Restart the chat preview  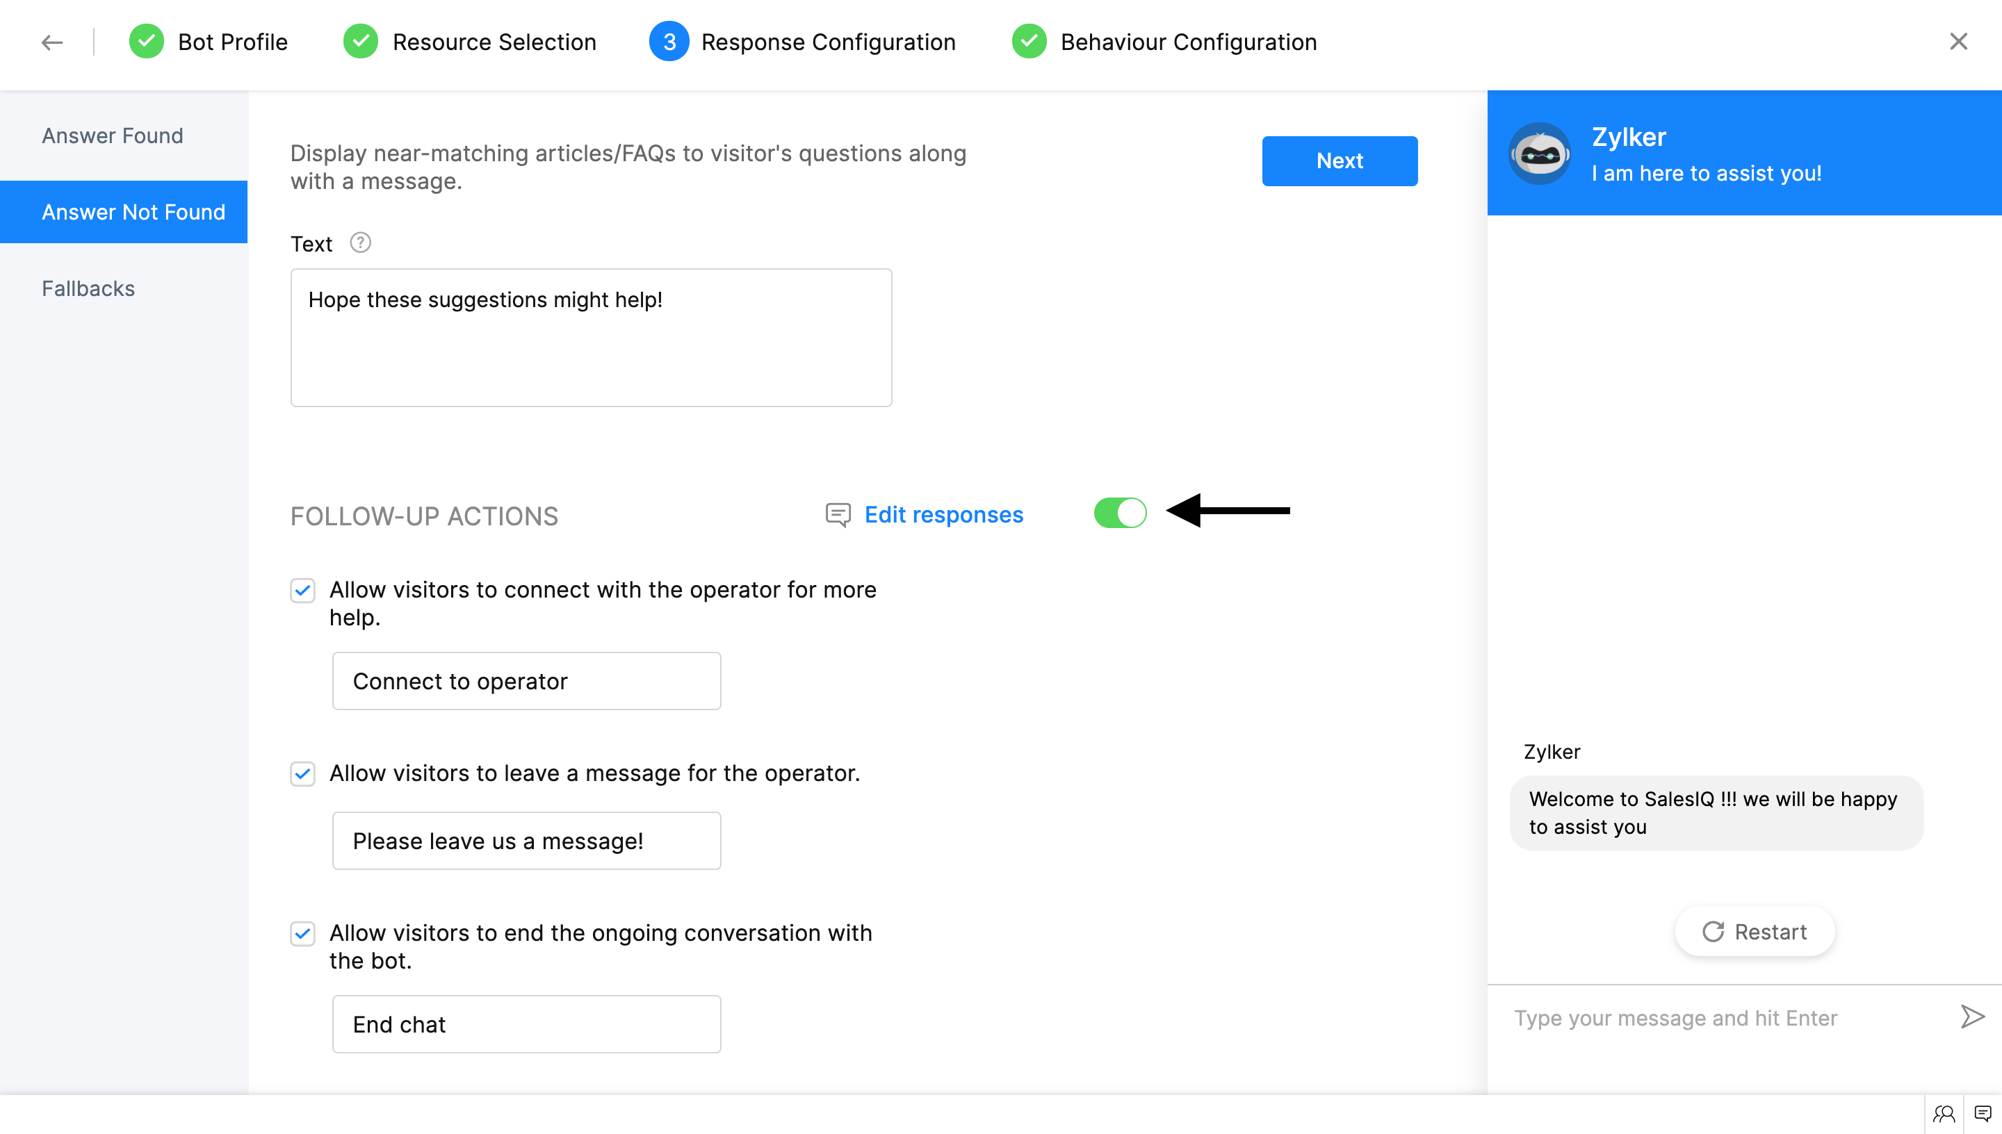coord(1755,932)
